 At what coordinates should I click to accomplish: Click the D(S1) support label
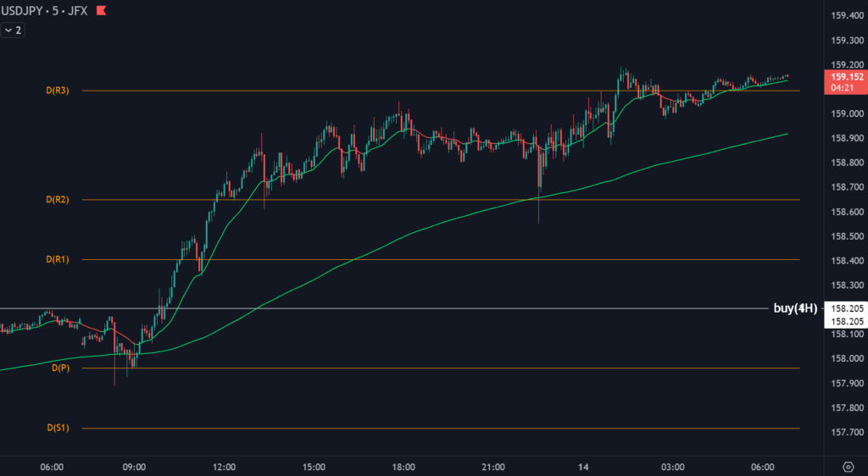coord(58,429)
